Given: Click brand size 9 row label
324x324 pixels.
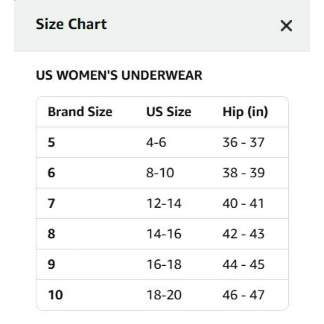Looking at the screenshot, I should [52, 264].
